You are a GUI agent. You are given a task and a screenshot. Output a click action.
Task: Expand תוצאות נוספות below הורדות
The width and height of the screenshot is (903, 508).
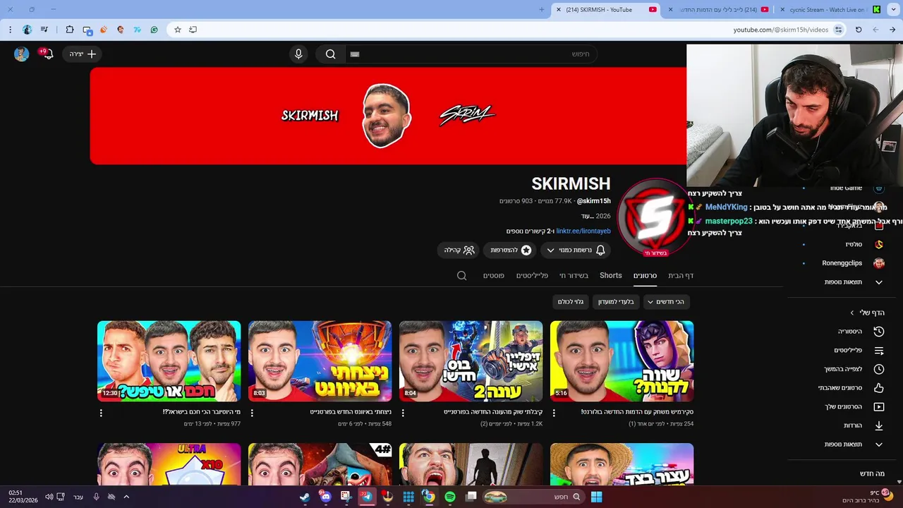point(854,445)
